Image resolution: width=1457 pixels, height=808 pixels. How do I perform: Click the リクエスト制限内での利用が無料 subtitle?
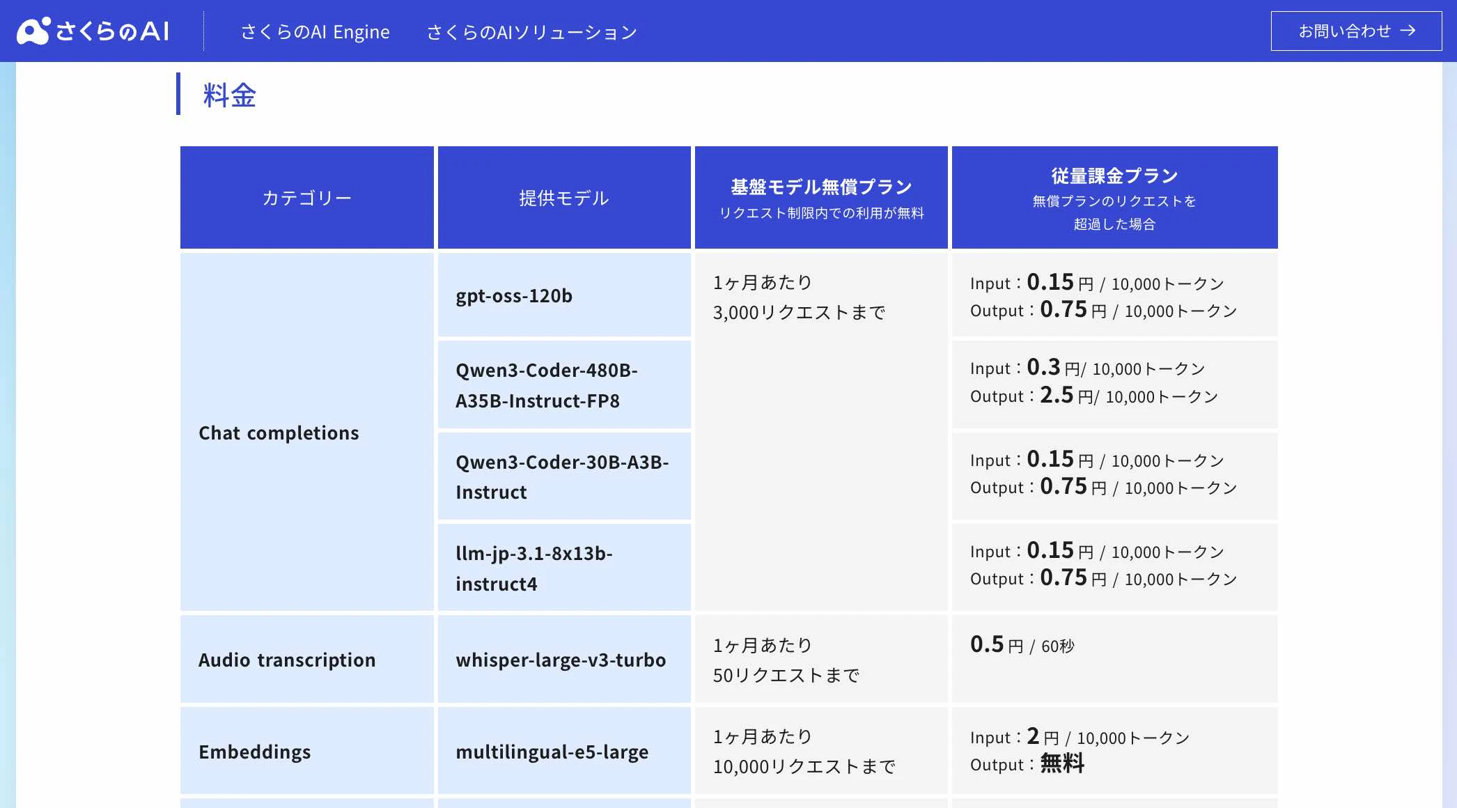pyautogui.click(x=822, y=213)
